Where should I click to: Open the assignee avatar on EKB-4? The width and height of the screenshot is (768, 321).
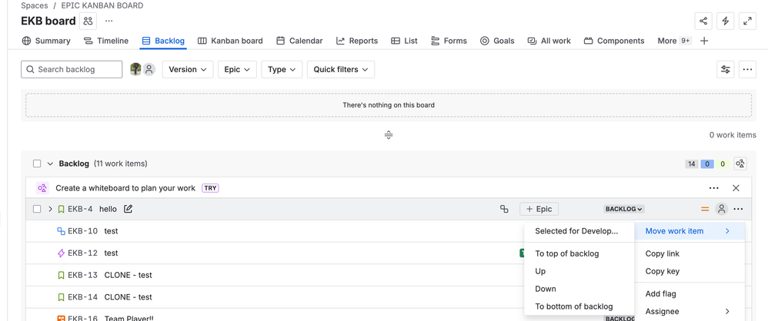(x=722, y=209)
